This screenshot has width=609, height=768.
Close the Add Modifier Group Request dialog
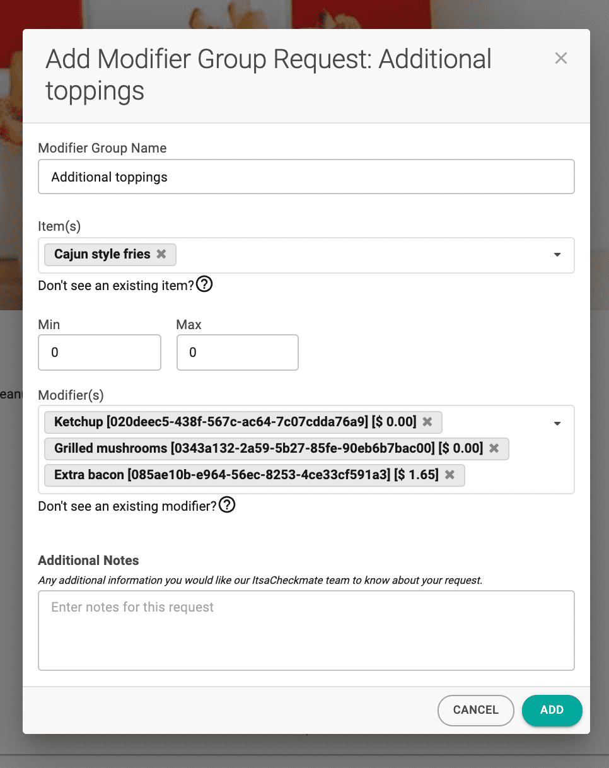560,59
